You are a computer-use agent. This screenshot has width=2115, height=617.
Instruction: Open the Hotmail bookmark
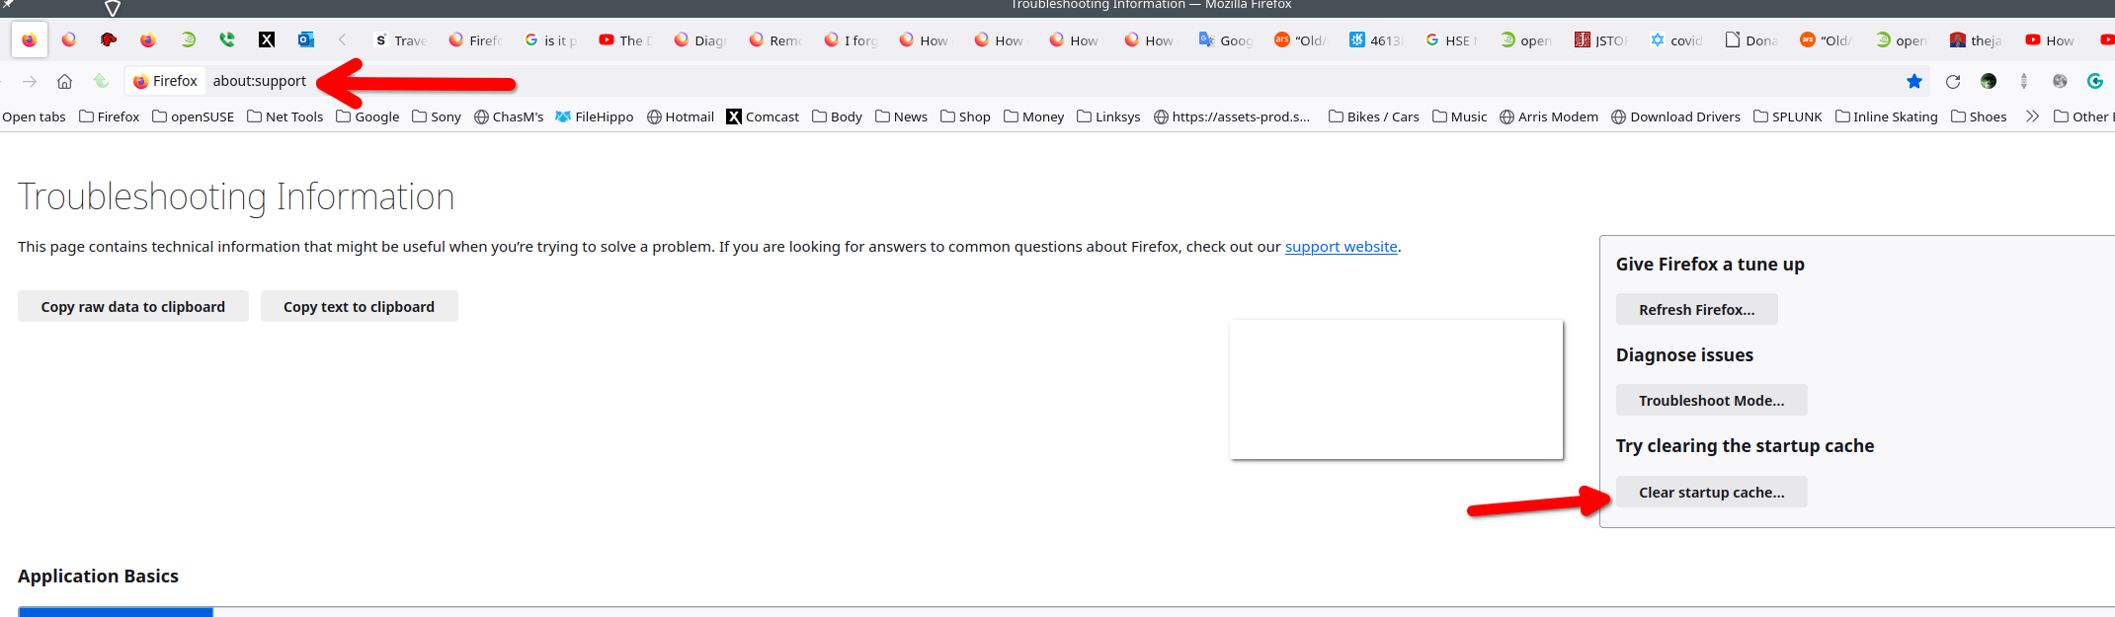pyautogui.click(x=681, y=116)
